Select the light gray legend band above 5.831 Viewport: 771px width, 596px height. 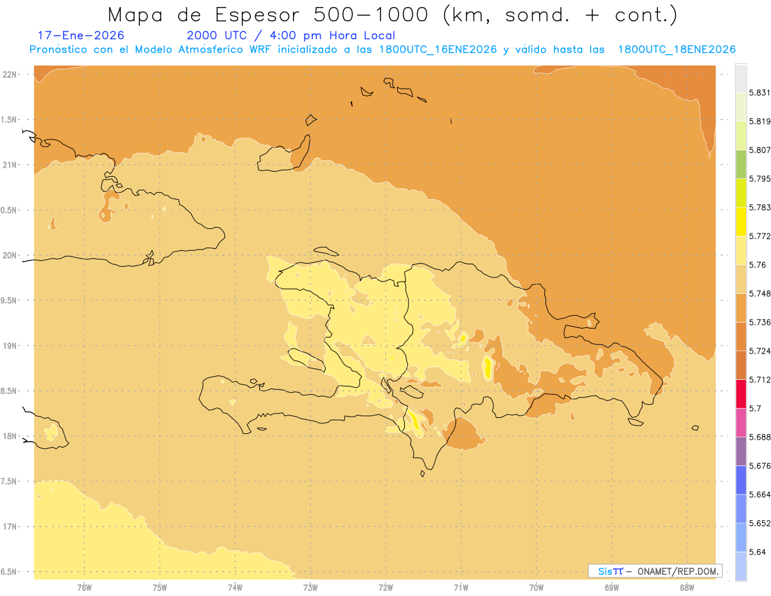pyautogui.click(x=741, y=78)
